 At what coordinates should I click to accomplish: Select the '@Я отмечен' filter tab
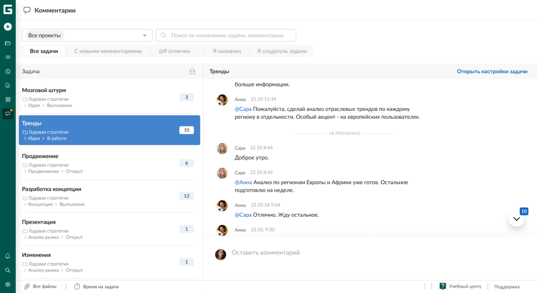point(174,51)
